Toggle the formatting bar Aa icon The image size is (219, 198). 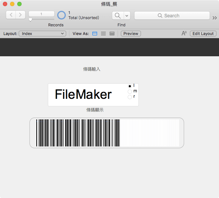184,33
